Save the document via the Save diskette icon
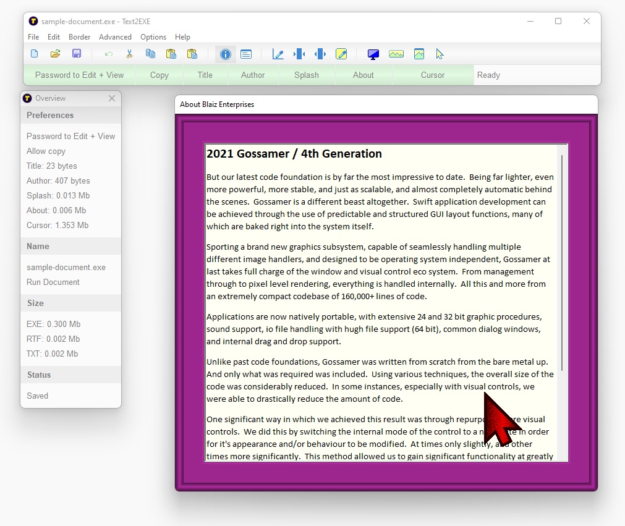625x526 pixels. tap(77, 54)
